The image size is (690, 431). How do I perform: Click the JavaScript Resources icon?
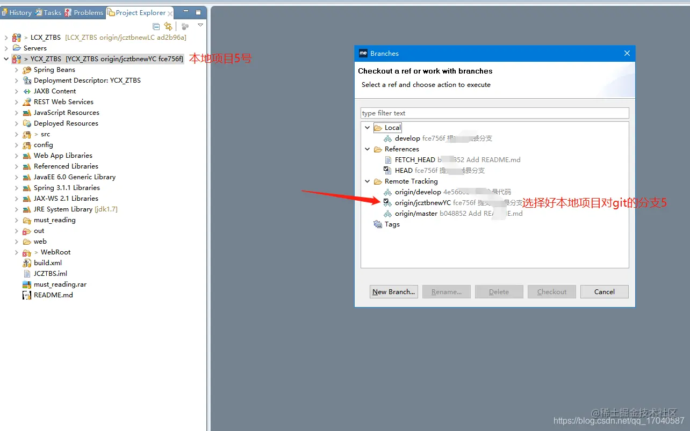pyautogui.click(x=27, y=113)
